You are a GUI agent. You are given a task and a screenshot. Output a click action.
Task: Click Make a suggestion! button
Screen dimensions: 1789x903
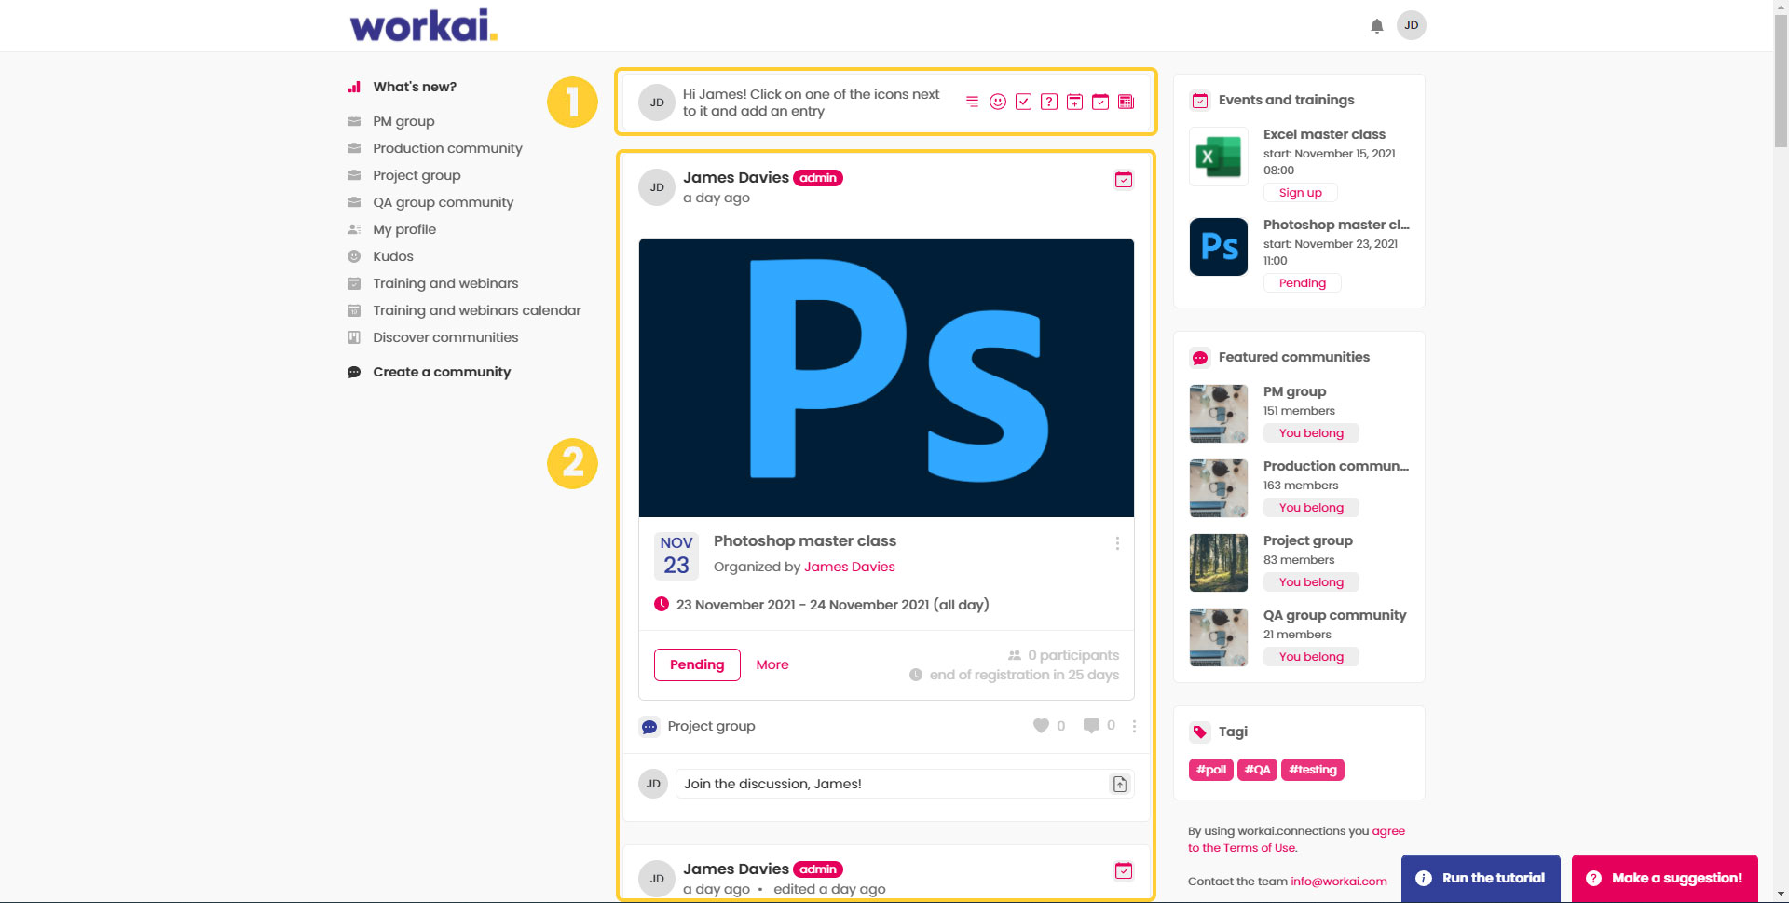click(1665, 878)
